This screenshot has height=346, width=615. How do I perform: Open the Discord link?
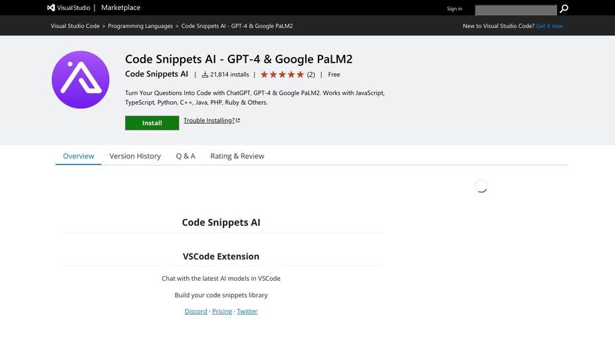[195, 311]
